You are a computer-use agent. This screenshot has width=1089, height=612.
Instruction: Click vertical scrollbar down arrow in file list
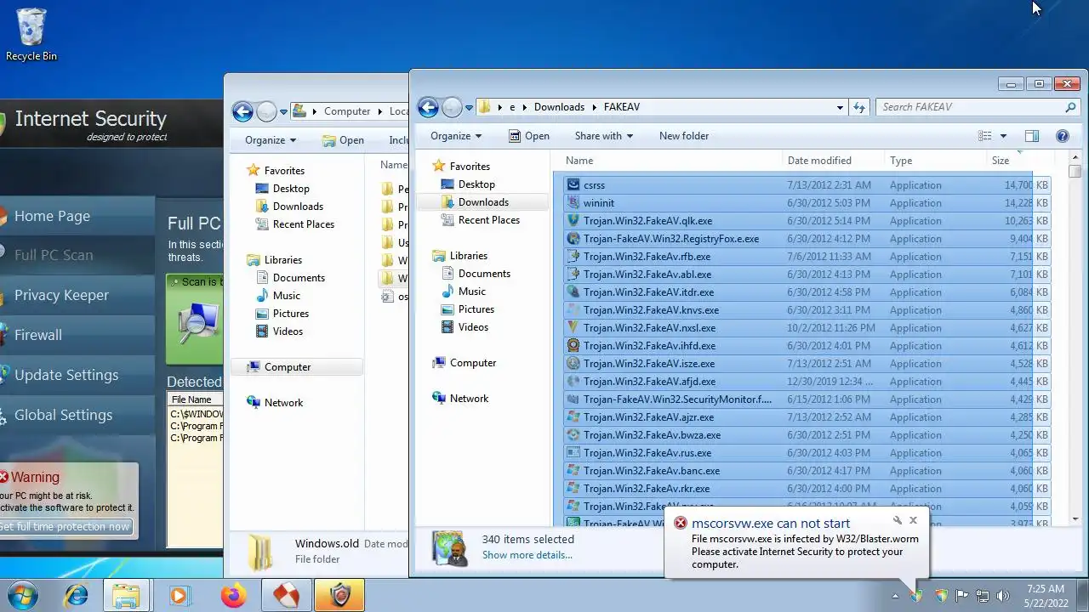pyautogui.click(x=1075, y=518)
